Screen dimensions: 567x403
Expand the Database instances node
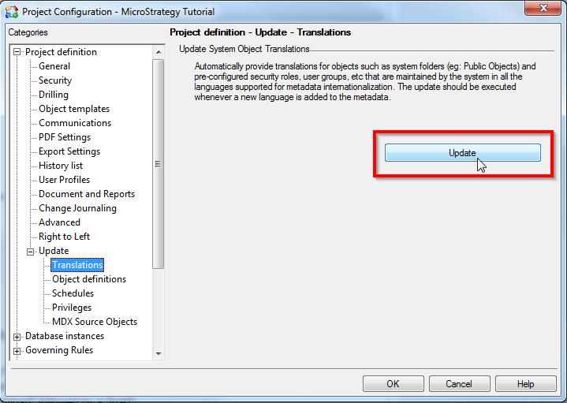(17, 337)
